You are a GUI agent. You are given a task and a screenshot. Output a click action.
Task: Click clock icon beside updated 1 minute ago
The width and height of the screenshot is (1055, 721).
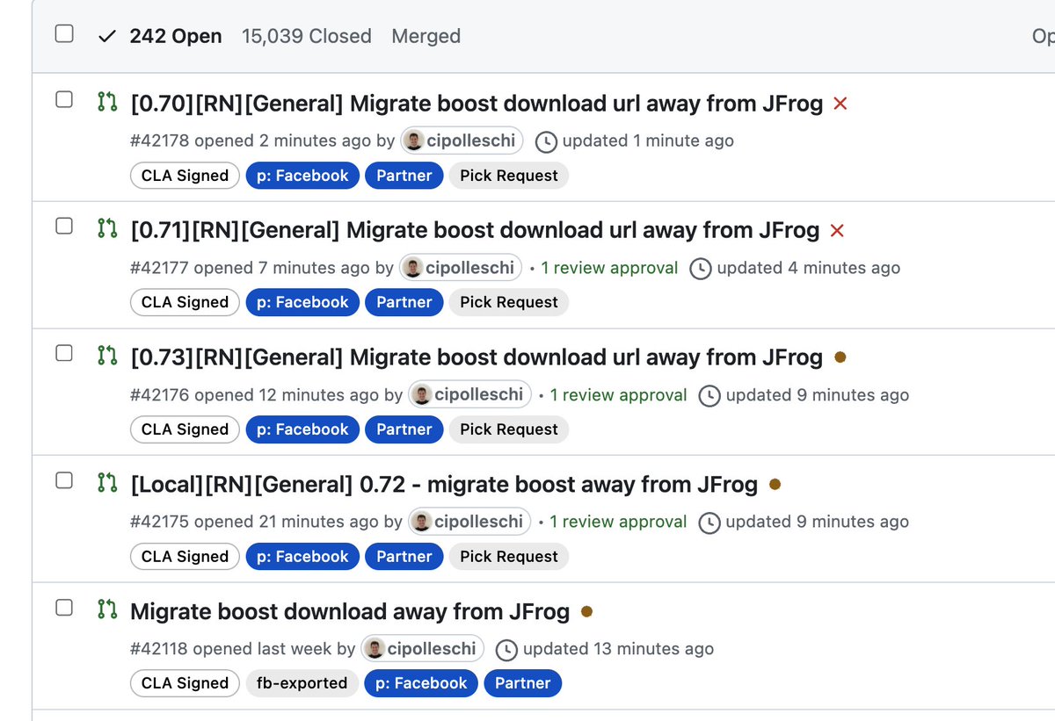tap(546, 141)
